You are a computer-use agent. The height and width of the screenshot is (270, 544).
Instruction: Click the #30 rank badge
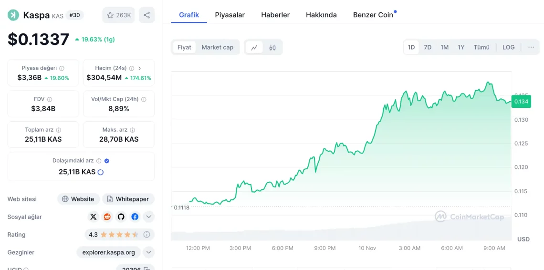tap(74, 15)
